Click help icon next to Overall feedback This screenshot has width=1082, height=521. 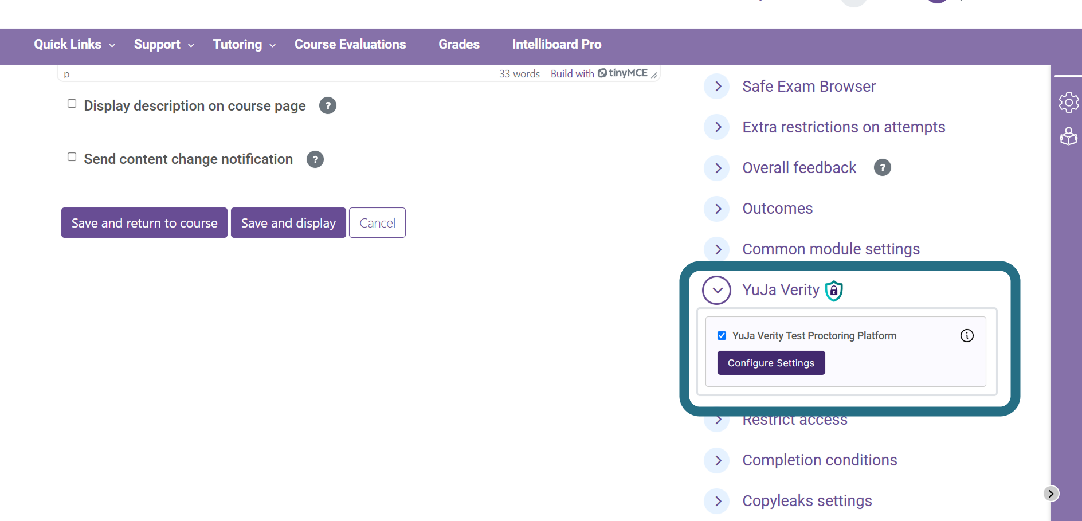coord(883,167)
